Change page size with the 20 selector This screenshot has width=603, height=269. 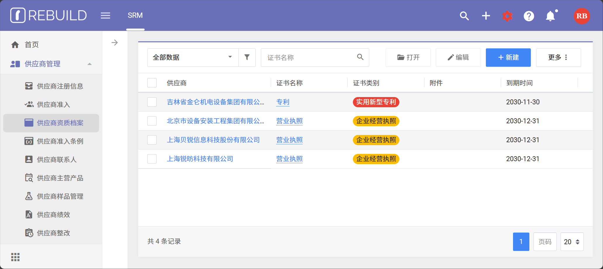click(572, 242)
